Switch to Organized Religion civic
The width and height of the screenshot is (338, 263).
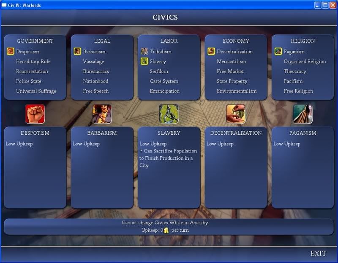tap(305, 61)
